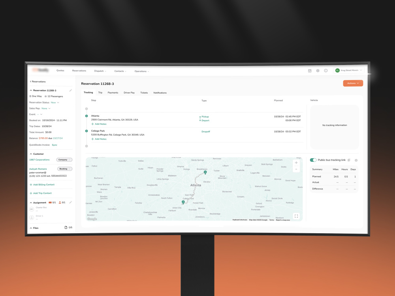The height and width of the screenshot is (296, 395).
Task: Open the orange Actions dropdown button
Action: click(353, 83)
